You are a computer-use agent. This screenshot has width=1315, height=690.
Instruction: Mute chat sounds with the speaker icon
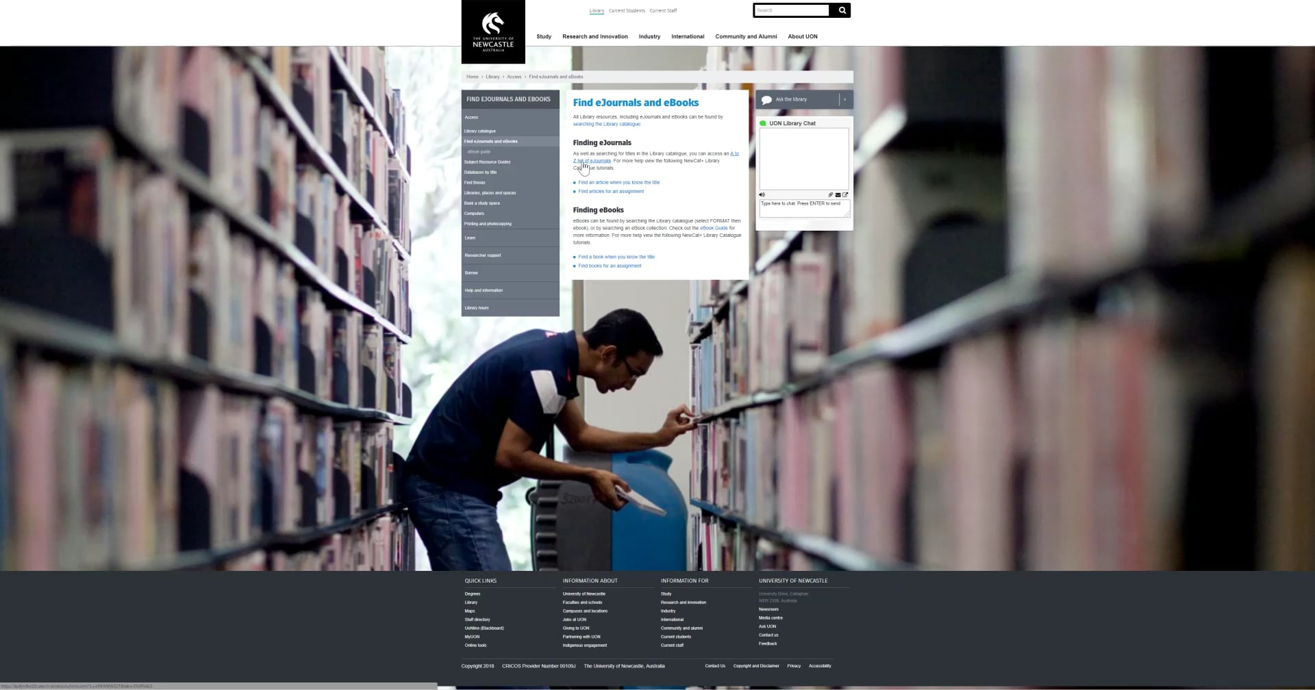point(762,194)
